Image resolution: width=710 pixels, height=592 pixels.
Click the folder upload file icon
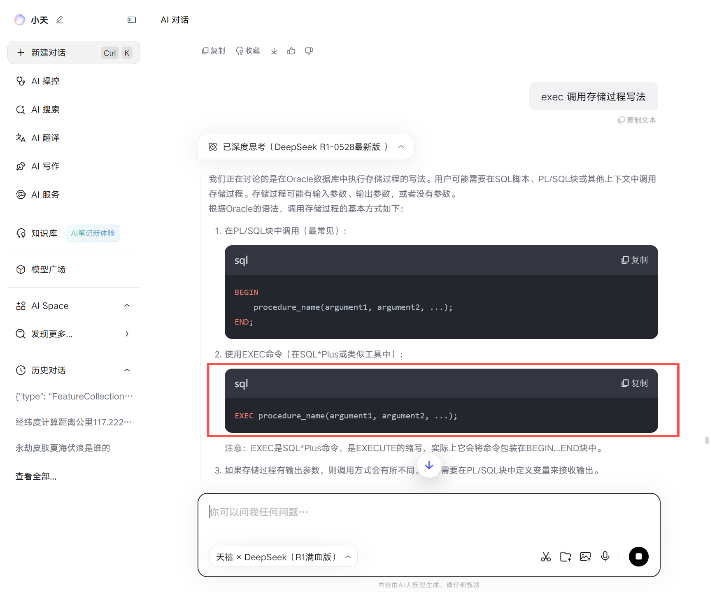click(x=566, y=557)
